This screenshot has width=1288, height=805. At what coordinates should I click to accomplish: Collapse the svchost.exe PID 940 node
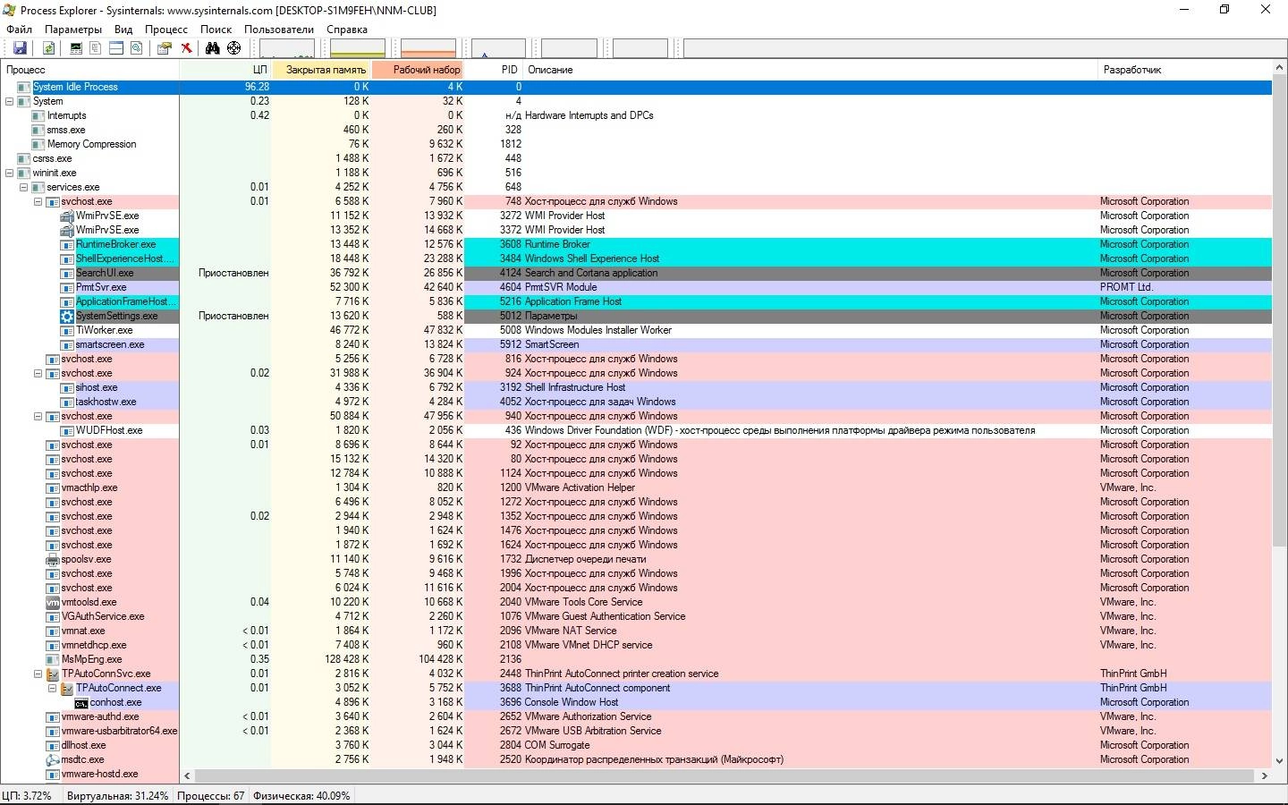38,416
